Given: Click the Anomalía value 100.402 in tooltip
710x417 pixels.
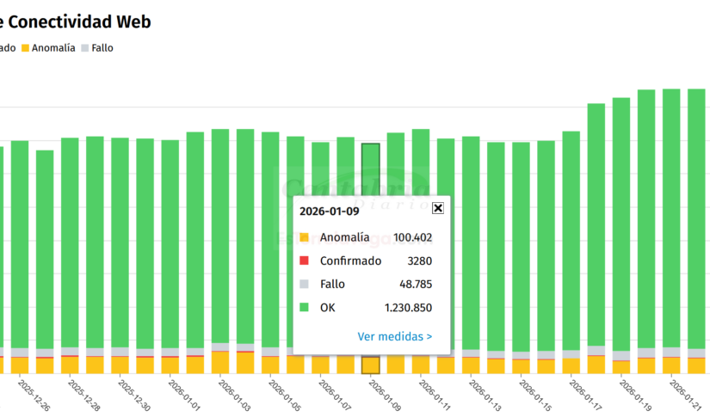Looking at the screenshot, I should click(x=411, y=238).
